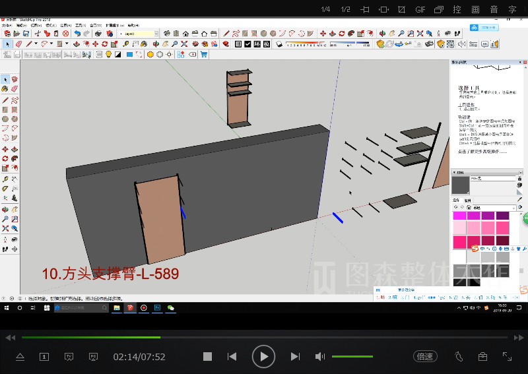Toggle player volume mute speaker icon
This screenshot has width=528, height=374.
320,357
